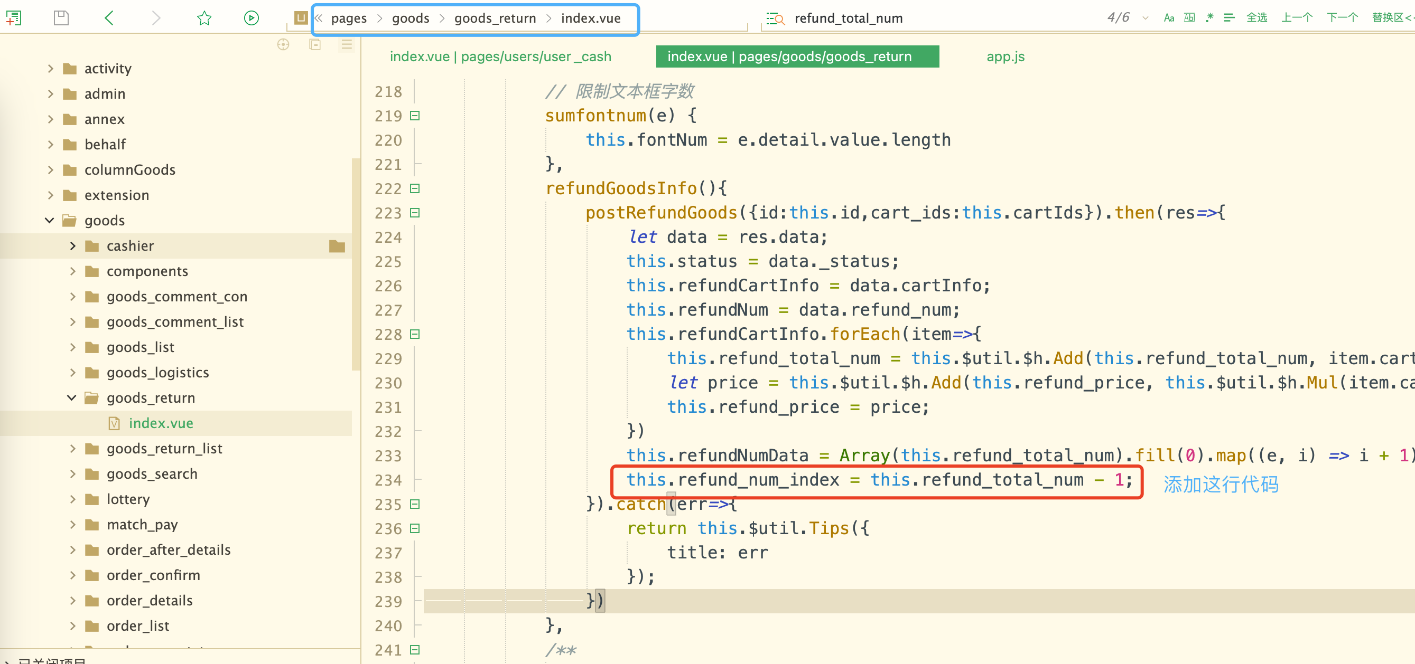Click the brown project U icon

[x=301, y=18]
